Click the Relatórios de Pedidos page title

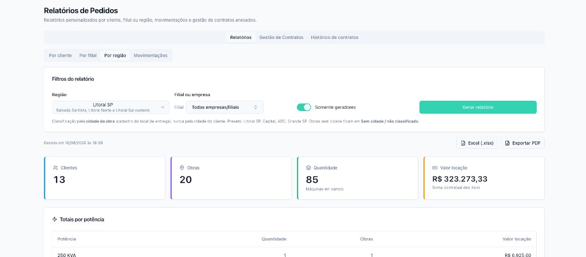pos(81,11)
